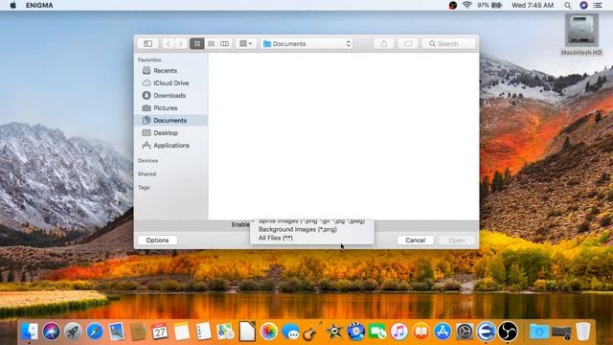Click the Tags sidebar heading
This screenshot has width=613, height=345.
144,188
